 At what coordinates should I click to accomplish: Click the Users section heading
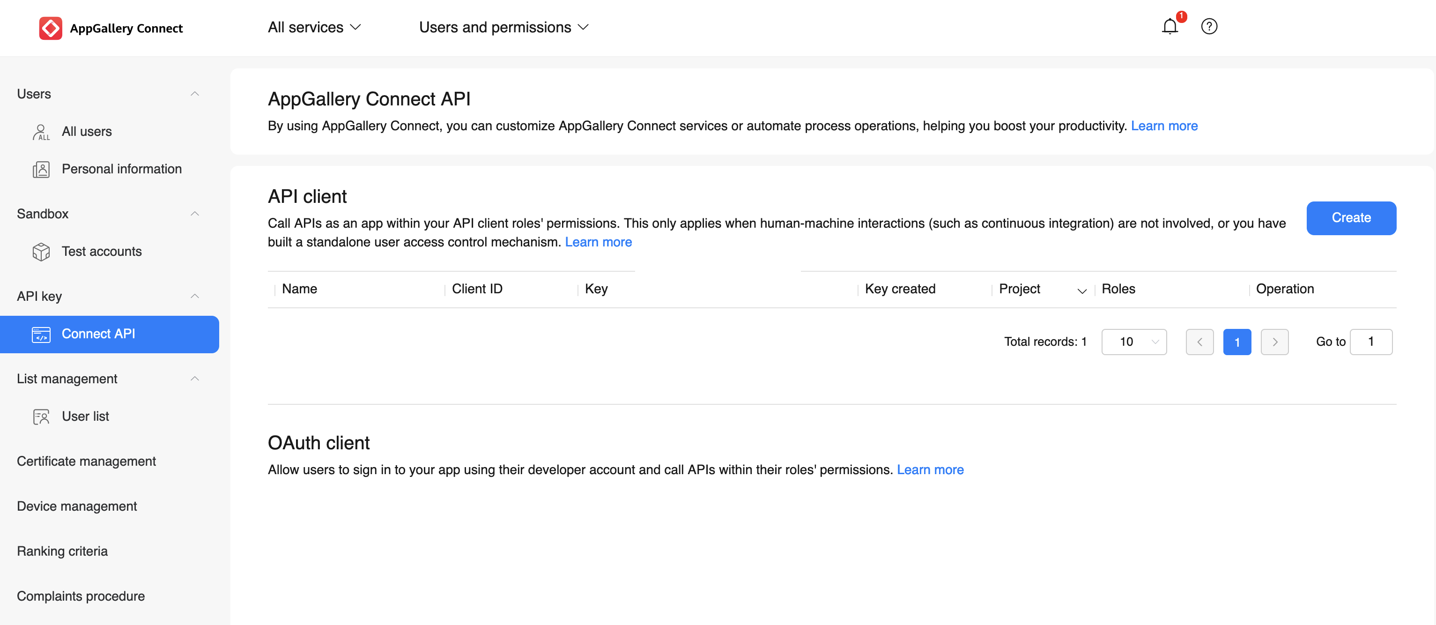click(x=34, y=94)
